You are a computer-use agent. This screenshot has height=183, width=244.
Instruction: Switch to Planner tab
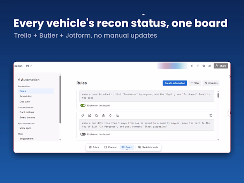(110, 147)
